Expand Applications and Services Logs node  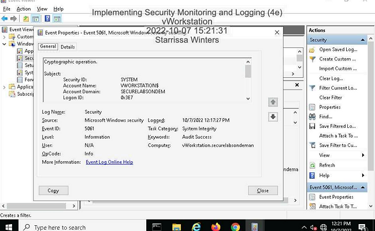[4, 87]
